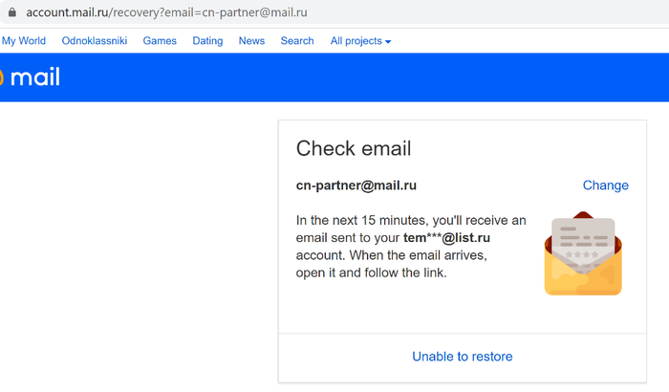Click the orange icon beside mail logo
Image resolution: width=669 pixels, height=392 pixels.
[x=1, y=77]
